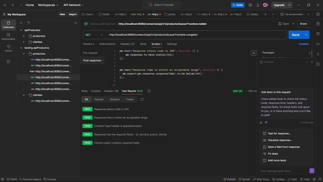Filter test results by Passed
Image resolution: width=323 pixels, height=182 pixels.
coord(99,99)
